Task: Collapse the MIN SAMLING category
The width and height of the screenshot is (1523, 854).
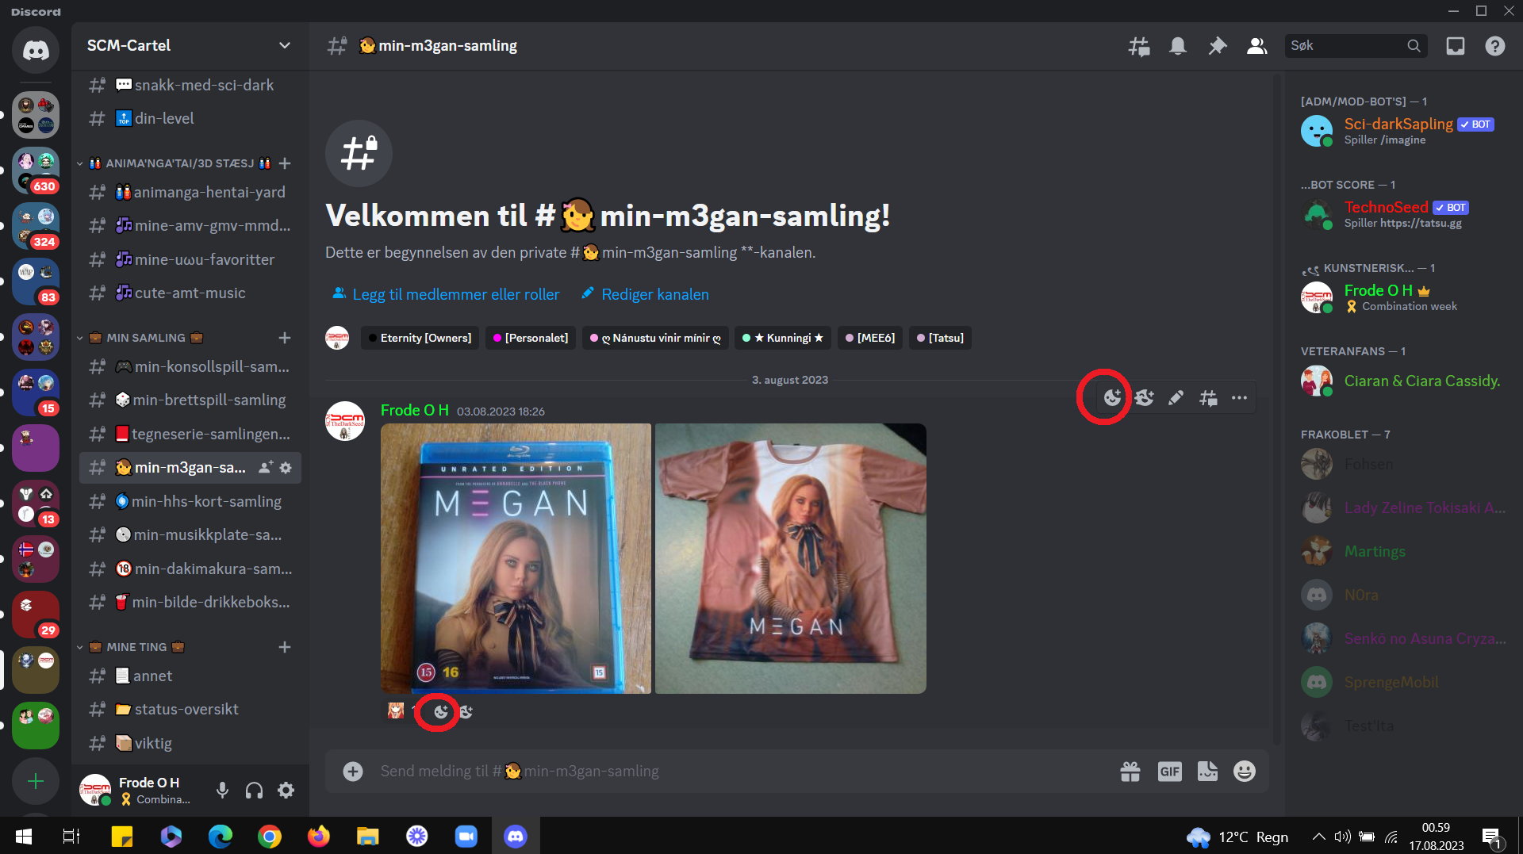Action: (x=146, y=338)
